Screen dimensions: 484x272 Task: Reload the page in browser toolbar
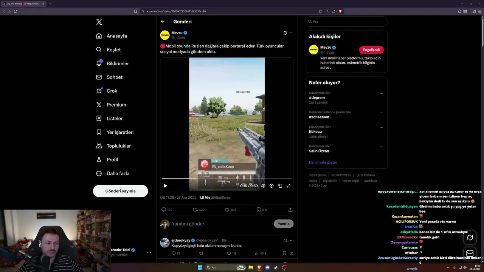pyautogui.click(x=16, y=11)
